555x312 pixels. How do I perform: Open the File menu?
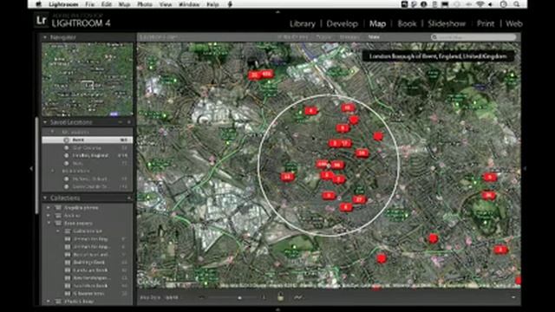pyautogui.click(x=89, y=4)
